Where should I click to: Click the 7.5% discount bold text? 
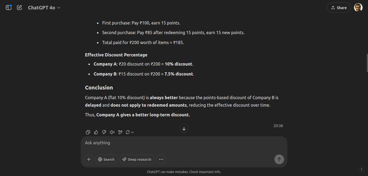pyautogui.click(x=179, y=74)
